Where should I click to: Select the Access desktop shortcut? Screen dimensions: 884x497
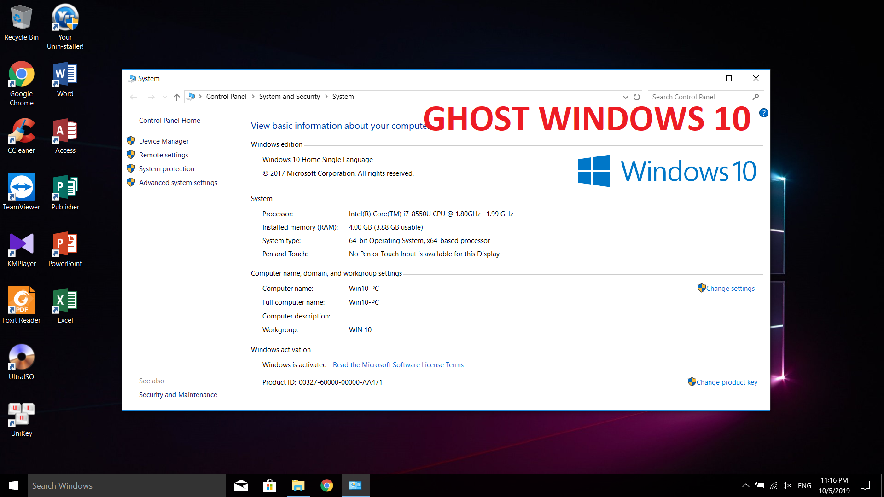point(65,136)
